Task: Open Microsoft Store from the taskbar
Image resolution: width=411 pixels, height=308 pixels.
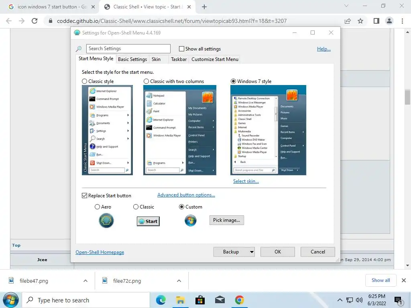Action: (200, 300)
